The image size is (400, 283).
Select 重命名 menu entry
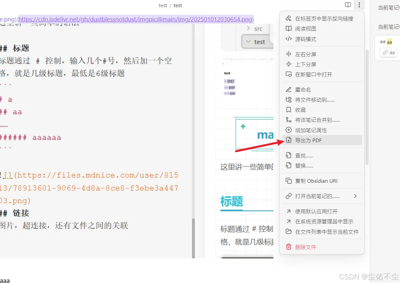(x=322, y=90)
